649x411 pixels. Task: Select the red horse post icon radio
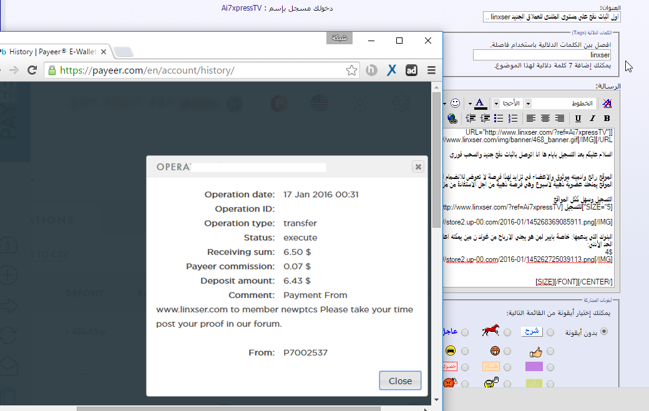507,332
